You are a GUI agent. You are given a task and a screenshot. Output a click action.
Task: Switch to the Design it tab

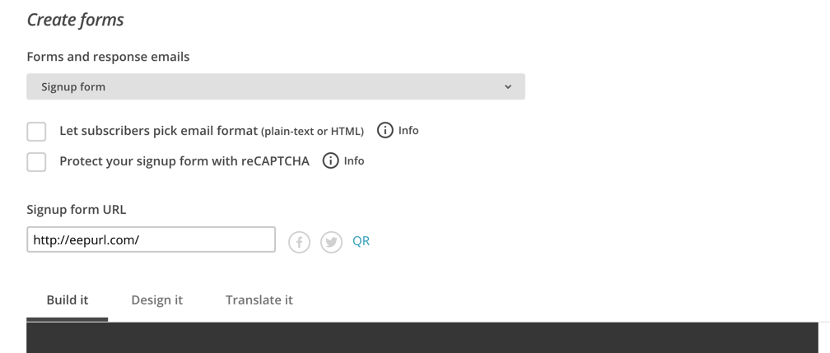(156, 300)
